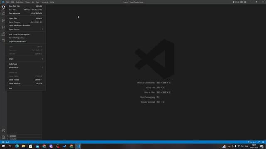Open the Edit menu
The width and height of the screenshot is (266, 149).
(12, 2)
